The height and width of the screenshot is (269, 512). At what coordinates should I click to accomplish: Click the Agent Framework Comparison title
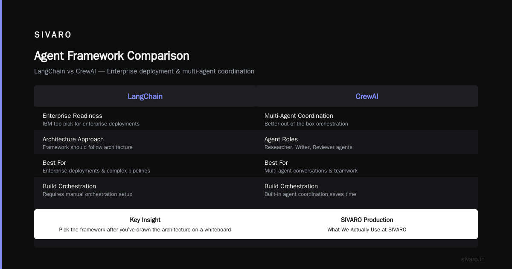click(x=112, y=56)
